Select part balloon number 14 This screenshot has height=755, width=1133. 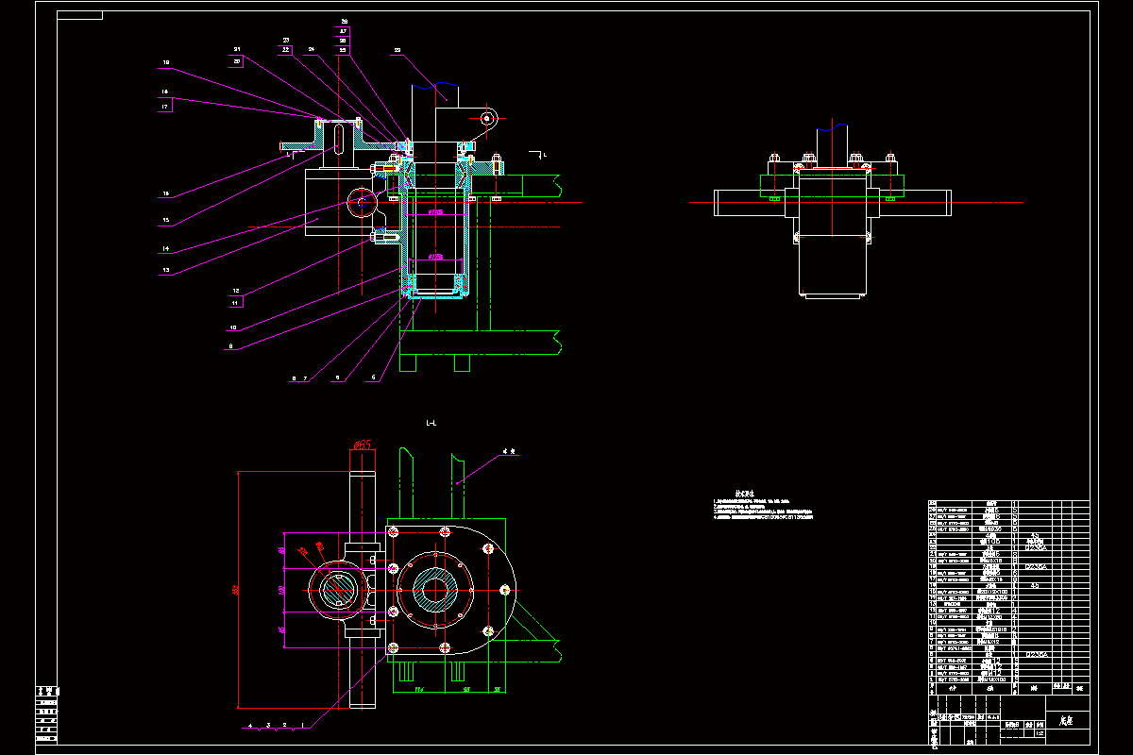[x=165, y=249]
